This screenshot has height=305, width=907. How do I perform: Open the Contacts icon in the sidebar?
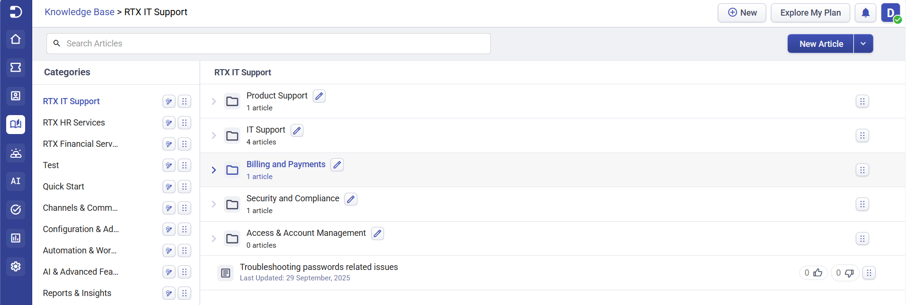click(16, 96)
